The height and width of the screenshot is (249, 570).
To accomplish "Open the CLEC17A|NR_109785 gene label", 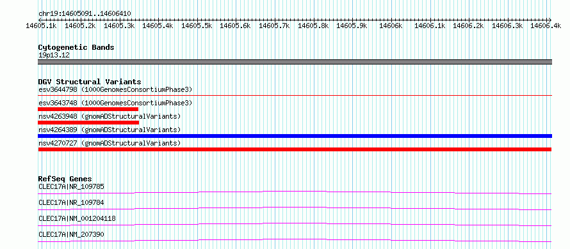I will coord(71,186).
